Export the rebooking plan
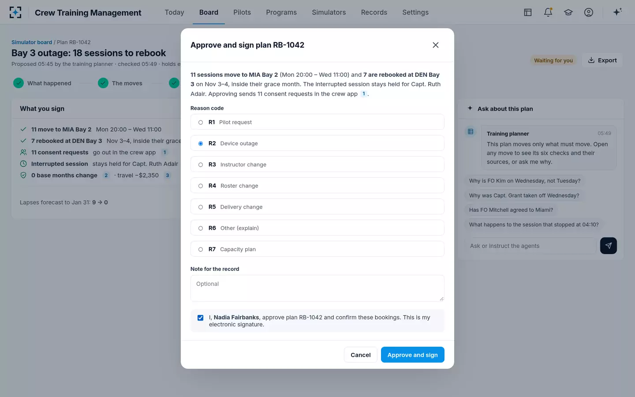 tap(602, 60)
